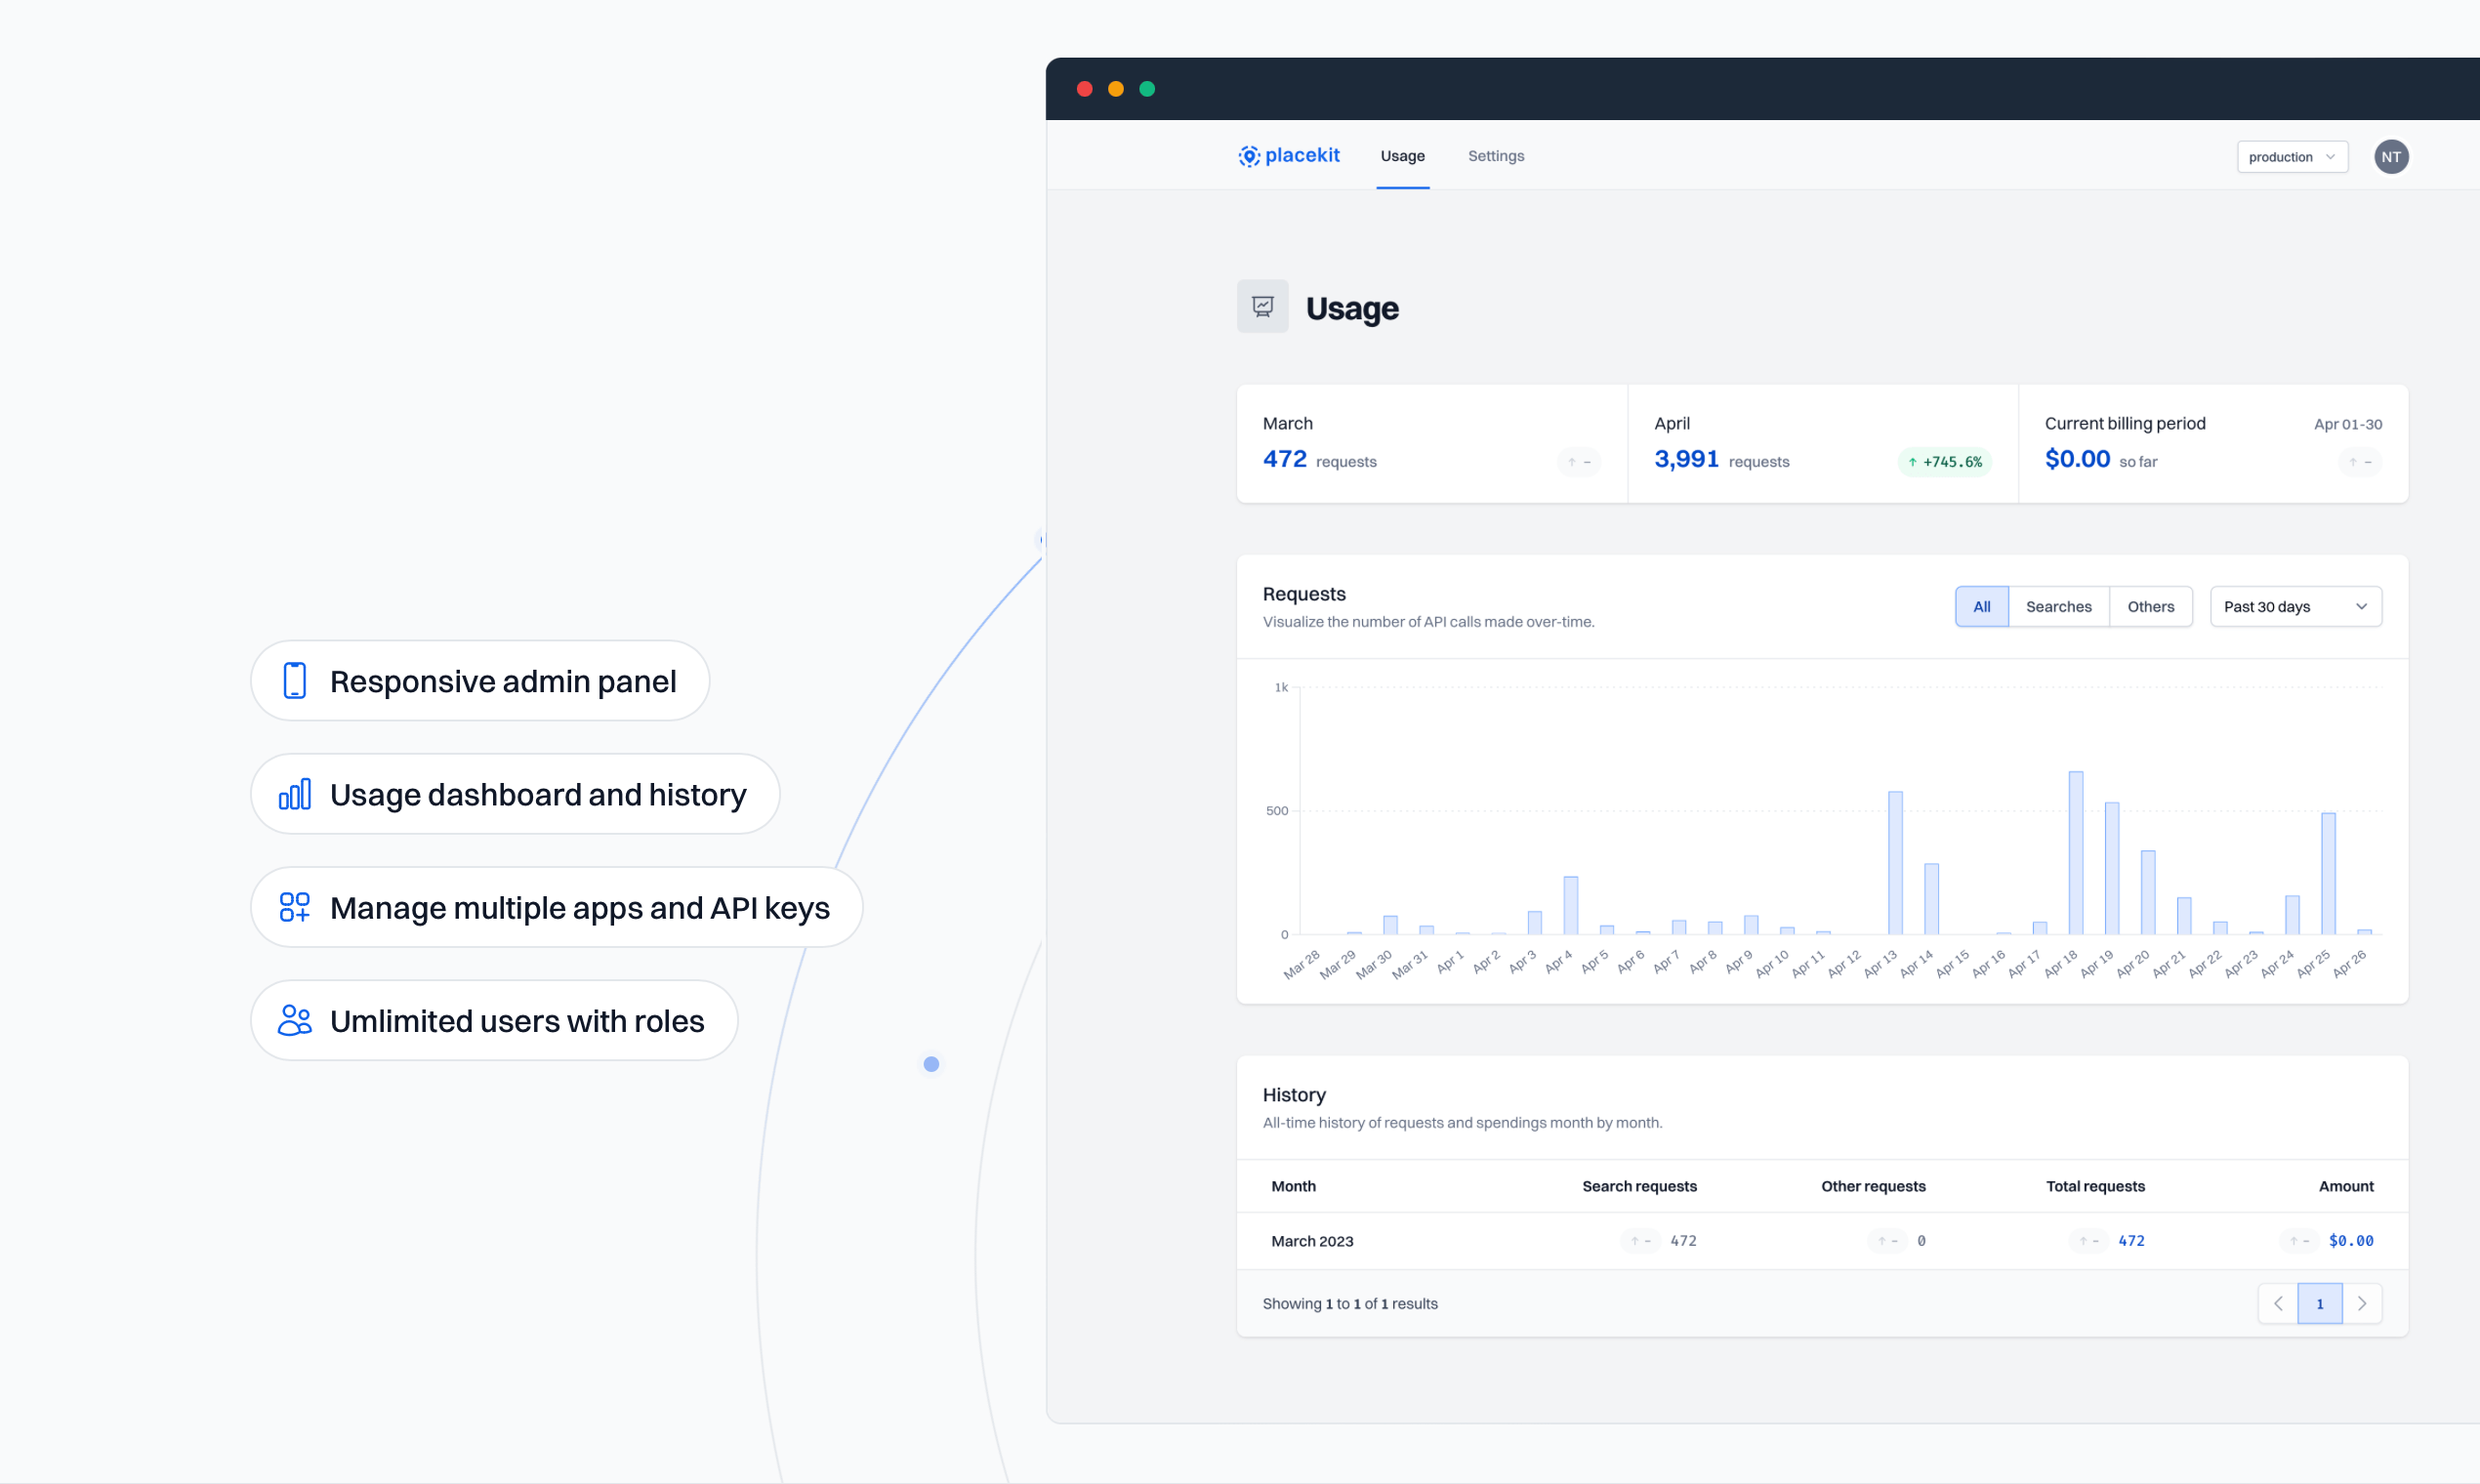Click the Apr 4 chart bar
2480x1484 pixels.
click(x=1570, y=906)
